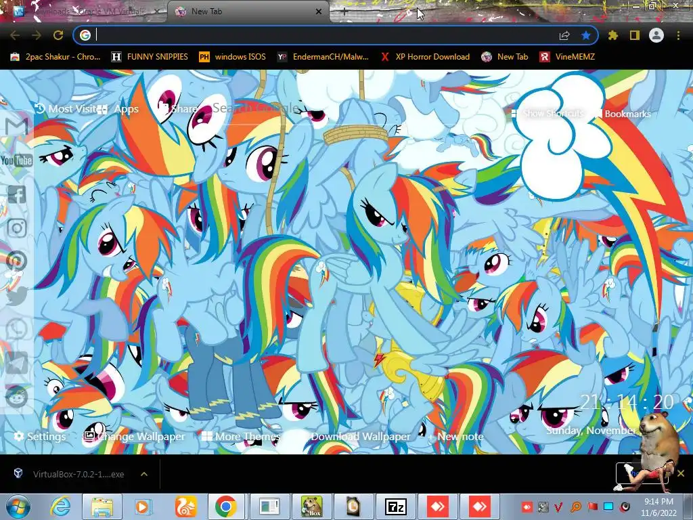Click Share on the new tab page
693x520 pixels.
coord(178,109)
